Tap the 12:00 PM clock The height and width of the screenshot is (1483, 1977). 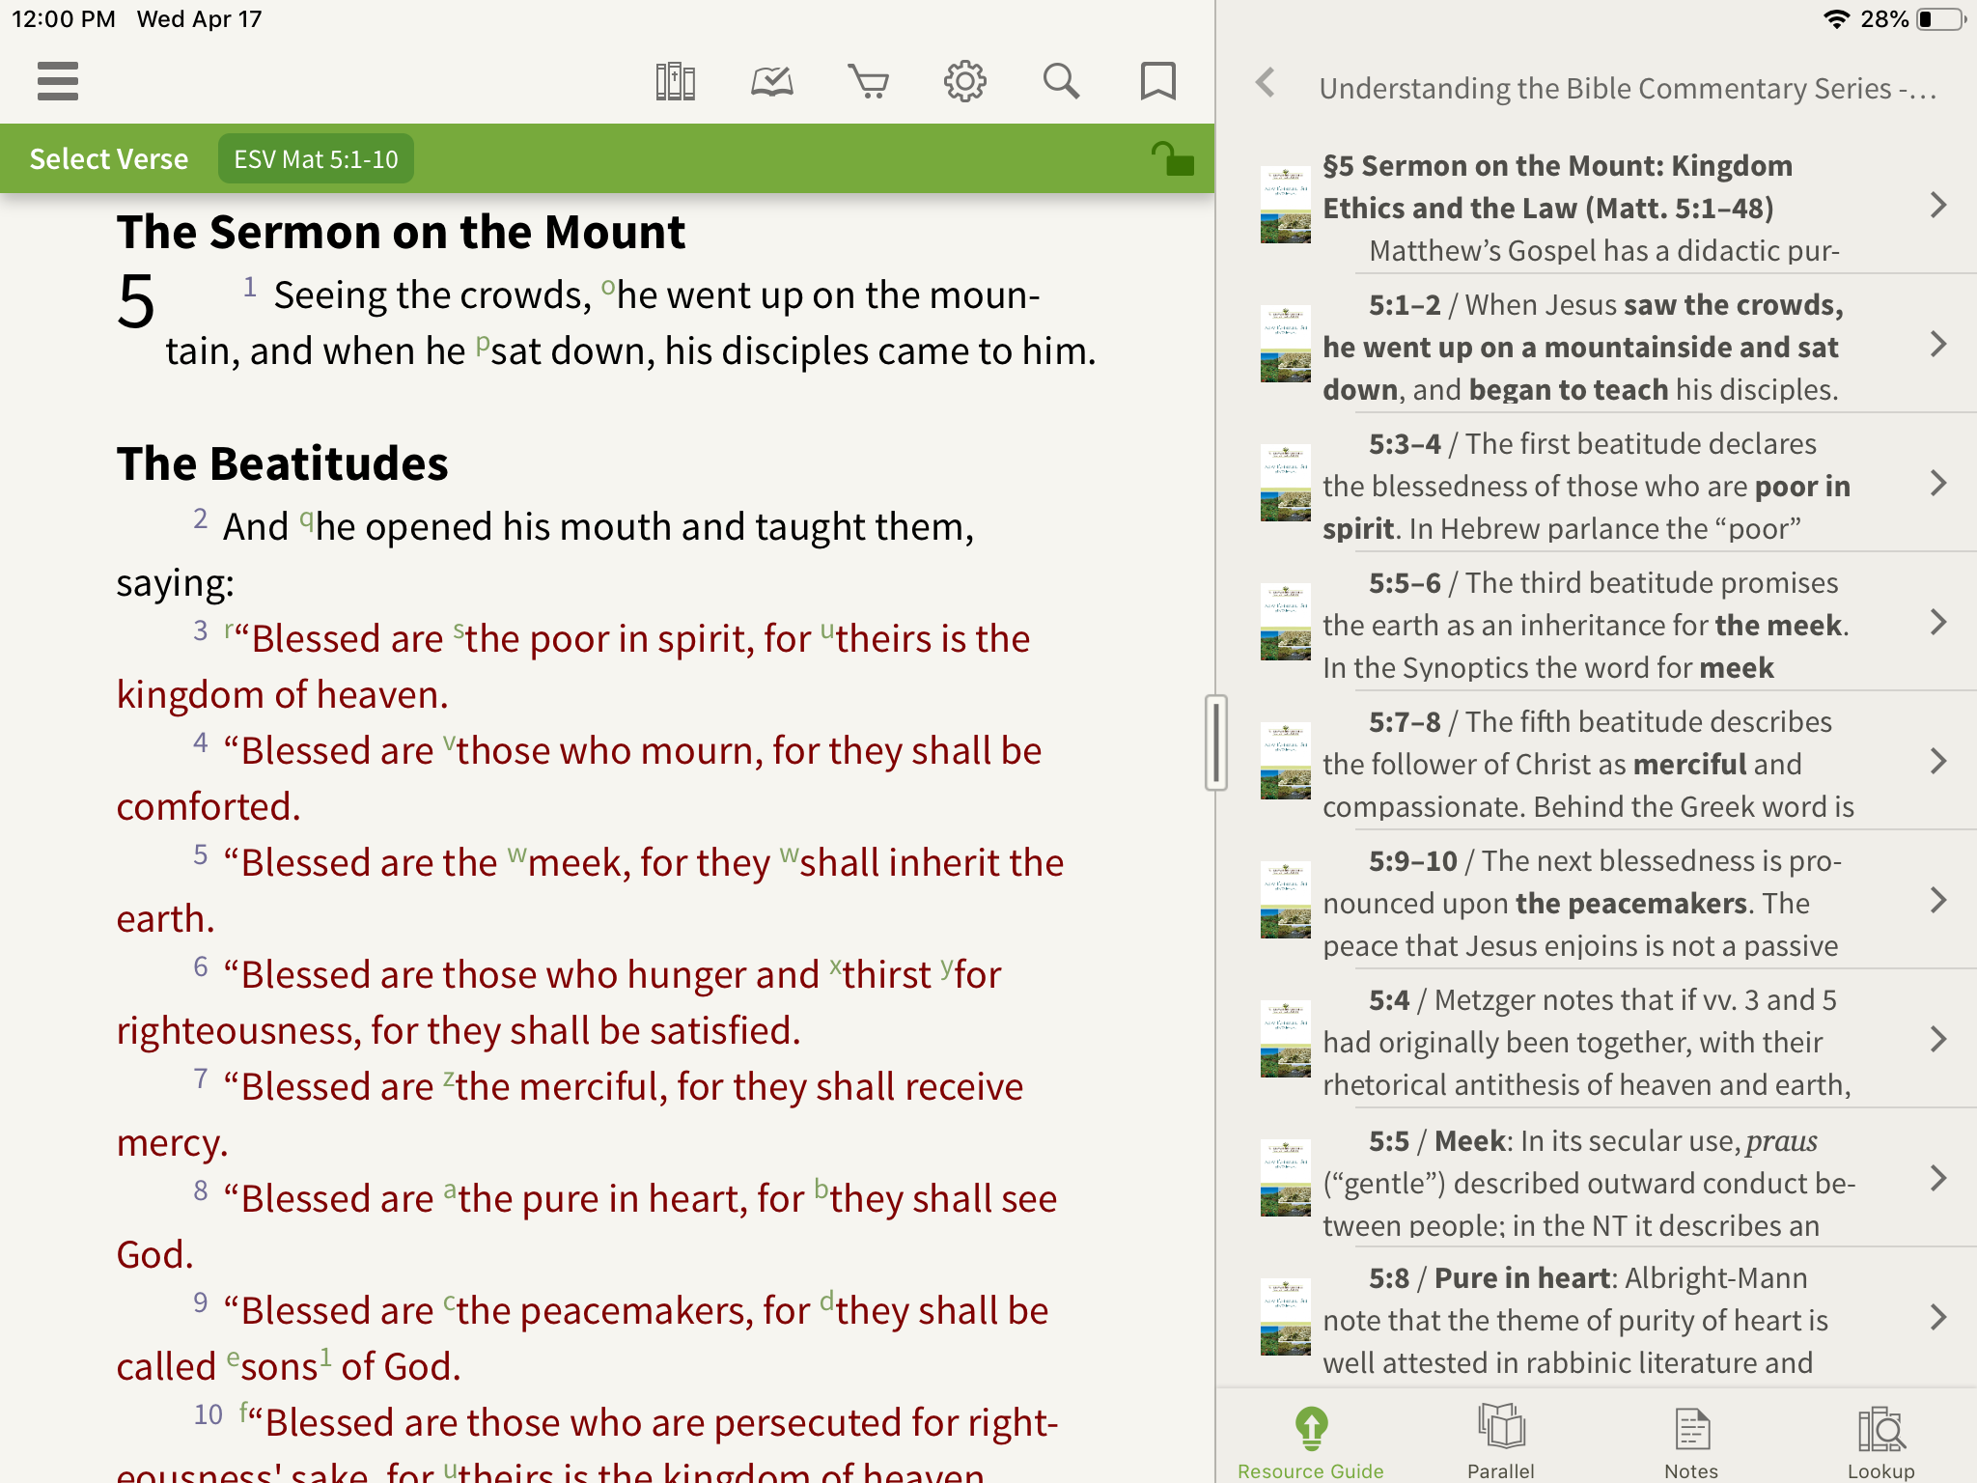pyautogui.click(x=64, y=19)
